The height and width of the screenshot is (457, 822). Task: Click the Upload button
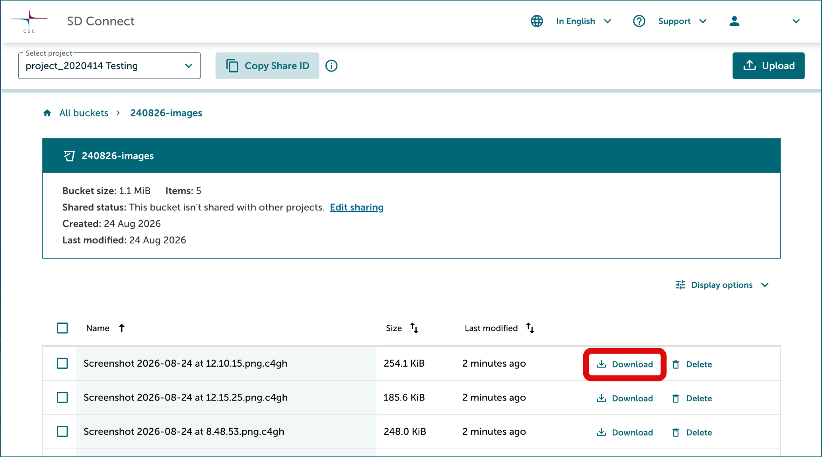(x=769, y=66)
